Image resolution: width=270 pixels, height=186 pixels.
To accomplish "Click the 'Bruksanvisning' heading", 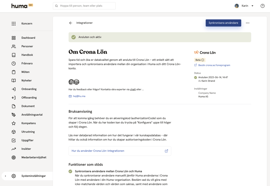I will coord(80,112).
